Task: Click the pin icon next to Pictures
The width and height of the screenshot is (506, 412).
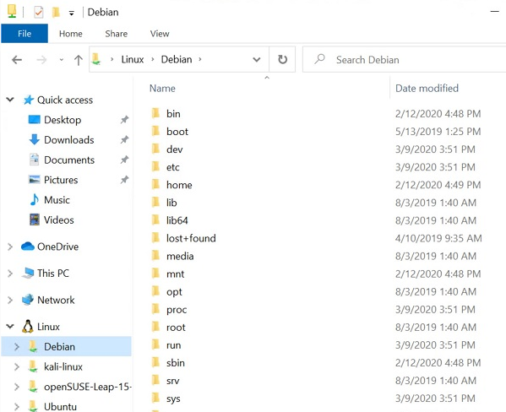Action: point(124,180)
